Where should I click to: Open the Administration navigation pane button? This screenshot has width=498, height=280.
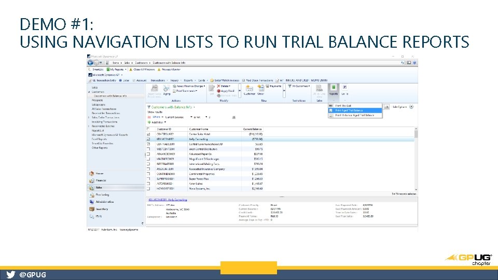point(116,202)
